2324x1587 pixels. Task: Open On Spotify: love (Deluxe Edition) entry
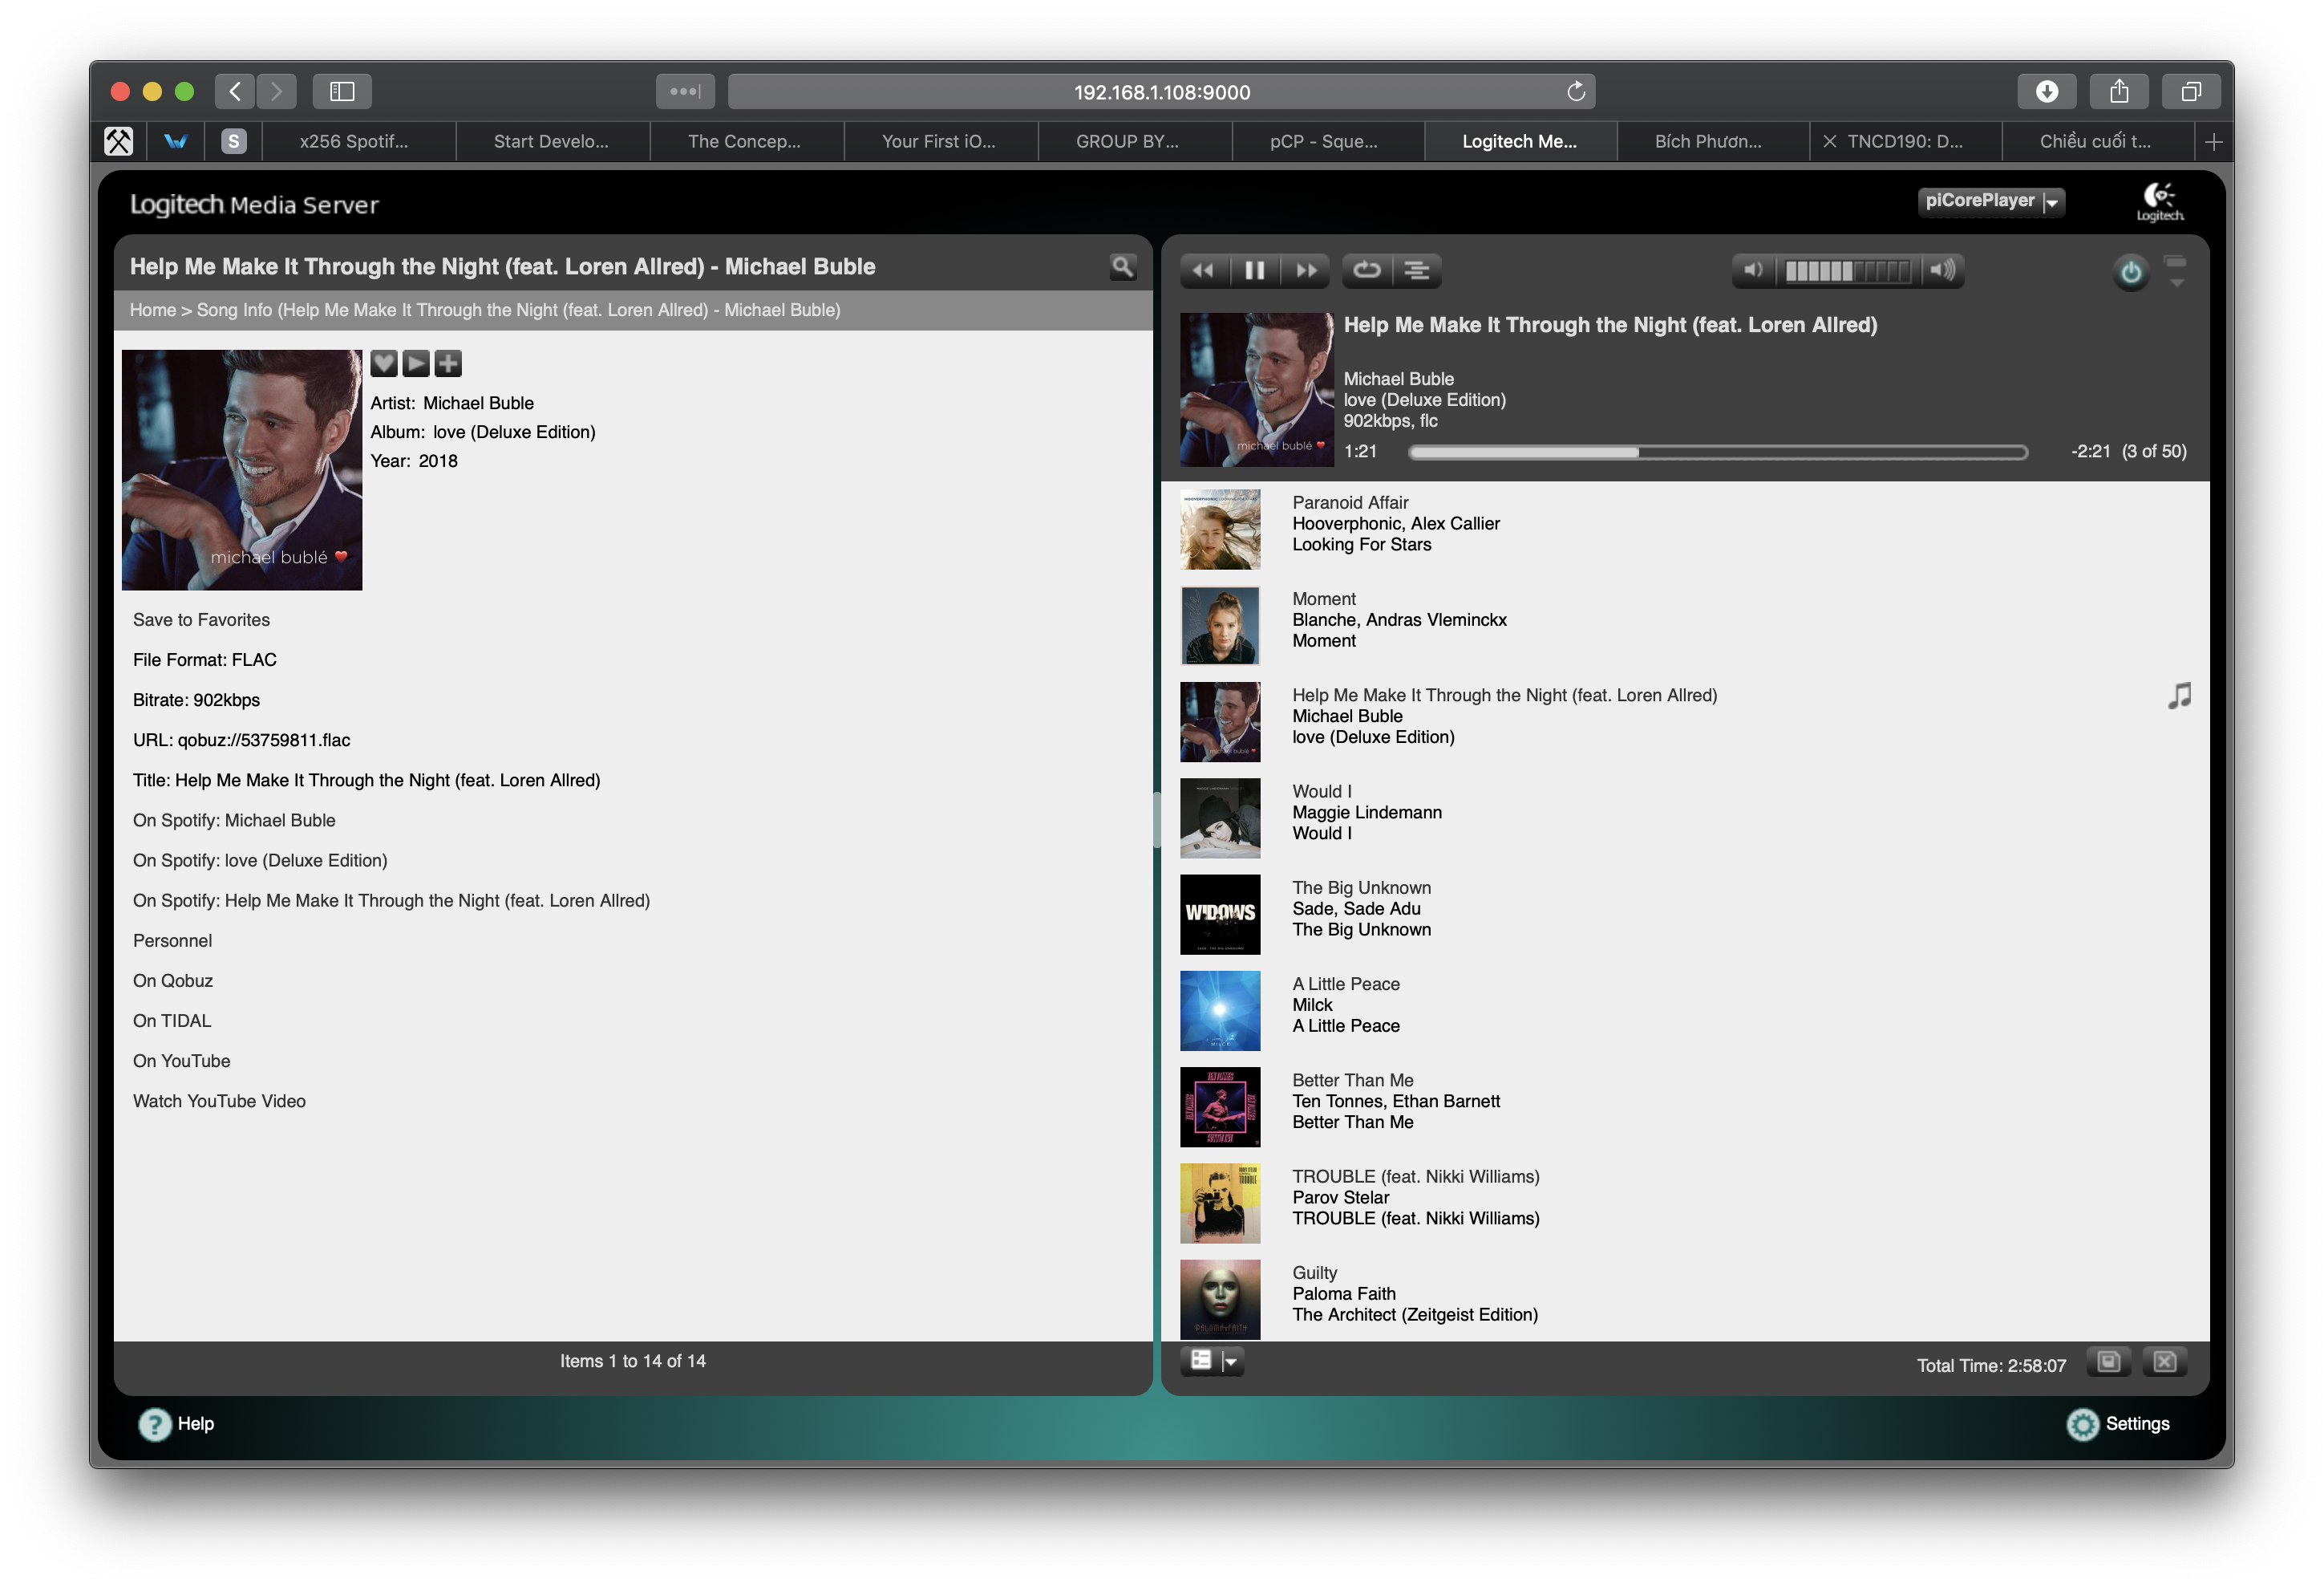coord(260,859)
